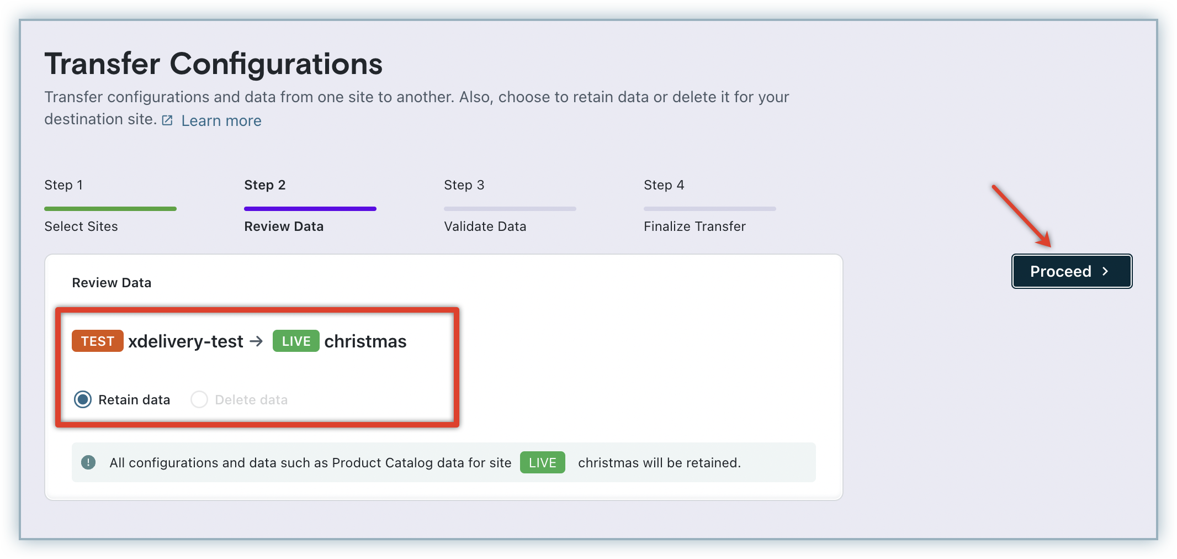Jump to Step 3 Validate Data
This screenshot has height=559, width=1177.
pyautogui.click(x=485, y=226)
